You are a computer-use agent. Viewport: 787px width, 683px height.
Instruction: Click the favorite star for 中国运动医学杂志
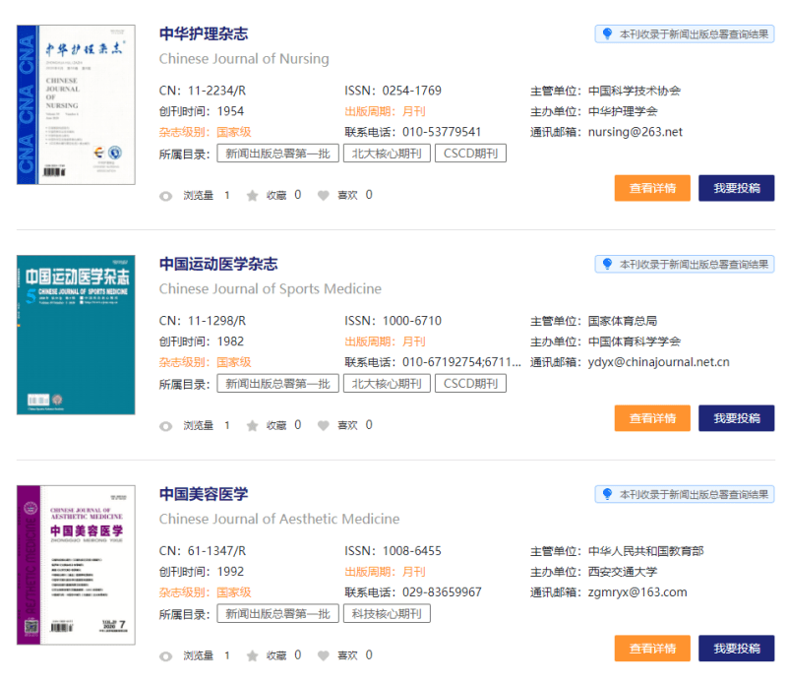[x=252, y=426]
